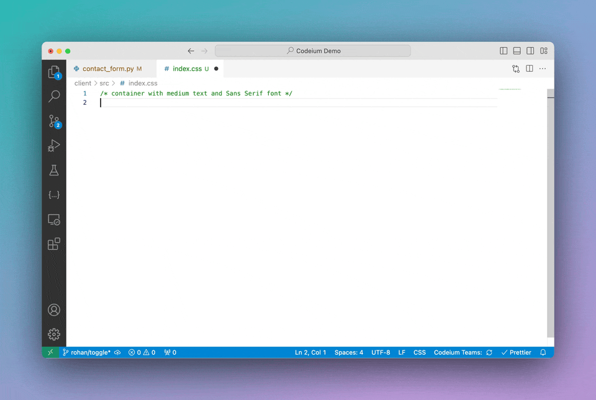Open the Accounts icon above the gear
The image size is (596, 400).
[x=54, y=309]
